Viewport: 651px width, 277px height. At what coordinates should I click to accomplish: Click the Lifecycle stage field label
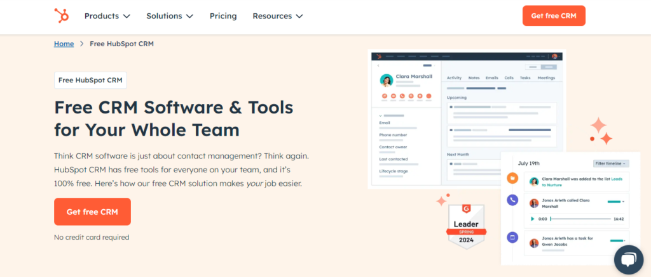click(393, 171)
